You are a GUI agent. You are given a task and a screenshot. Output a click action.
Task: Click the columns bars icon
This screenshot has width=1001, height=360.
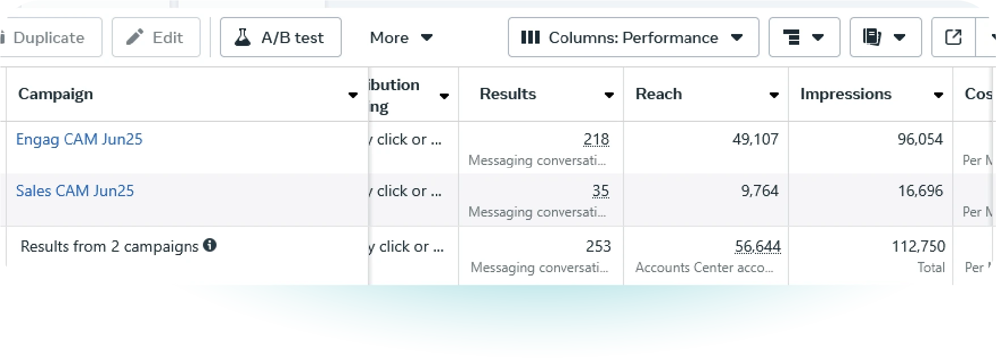530,37
